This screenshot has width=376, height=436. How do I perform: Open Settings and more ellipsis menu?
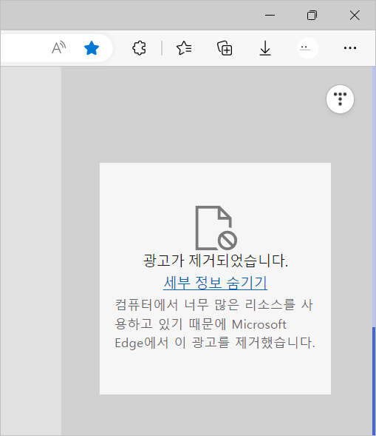pyautogui.click(x=350, y=48)
